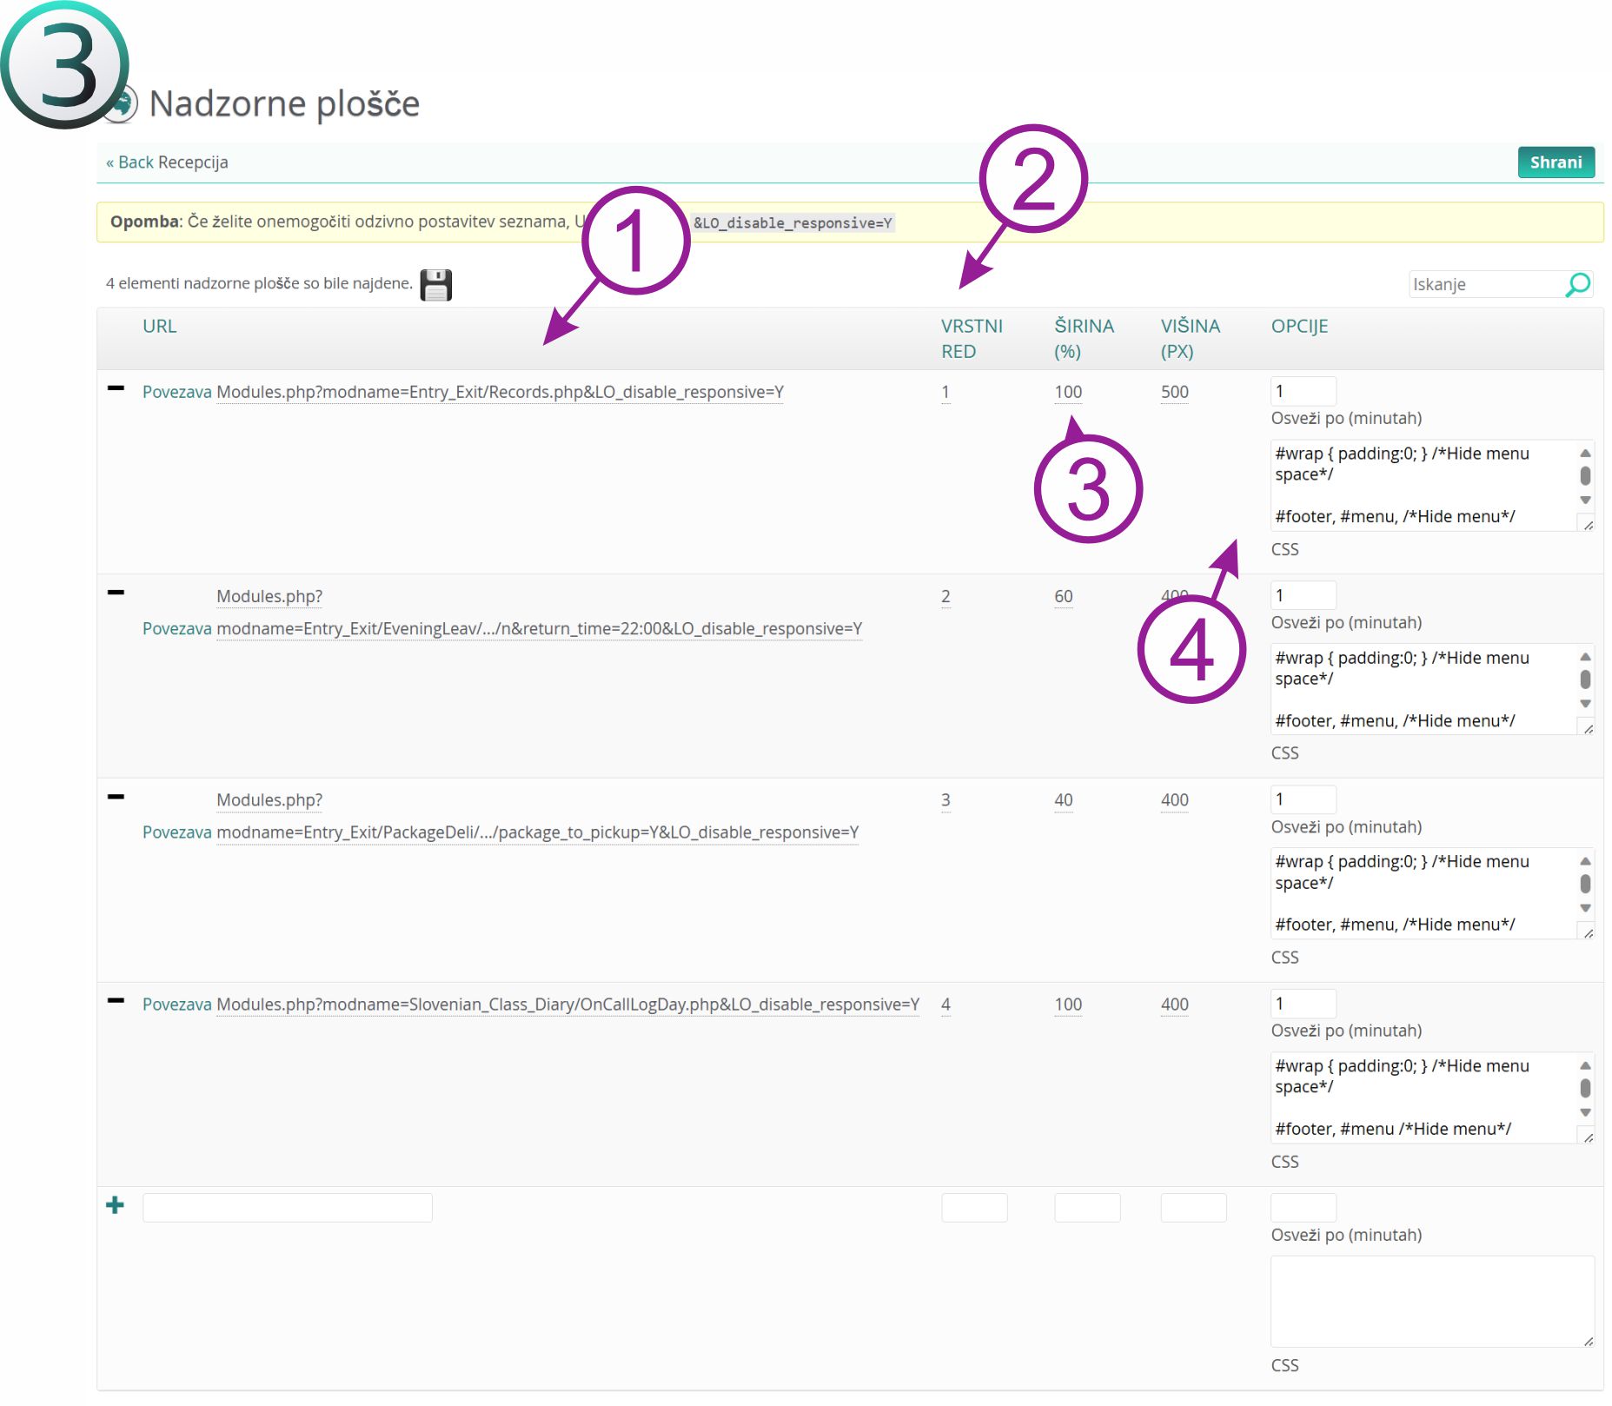Image resolution: width=1612 pixels, height=1406 pixels.
Task: Click the new element URL input field
Action: (287, 1208)
